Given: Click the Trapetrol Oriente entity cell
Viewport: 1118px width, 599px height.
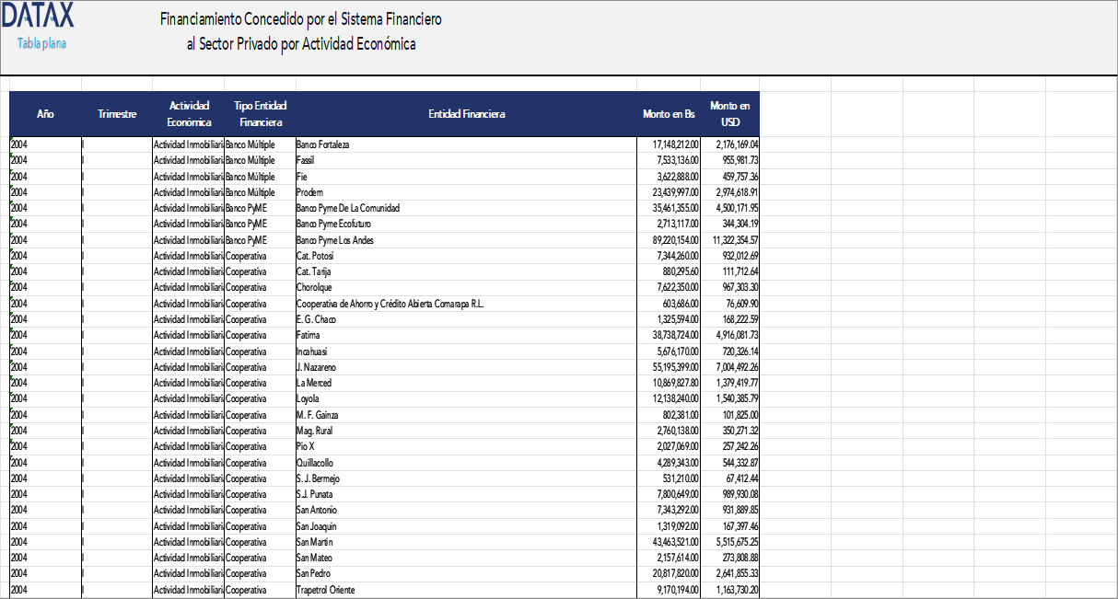Looking at the screenshot, I should pos(325,590).
